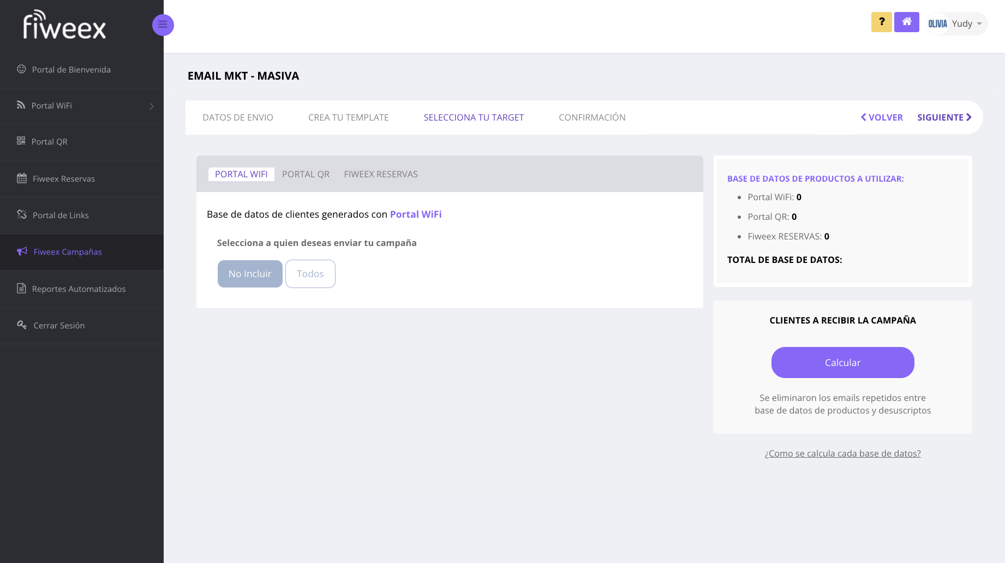Click the hamburger menu sidebar toggle
The image size is (1005, 563).
163,25
